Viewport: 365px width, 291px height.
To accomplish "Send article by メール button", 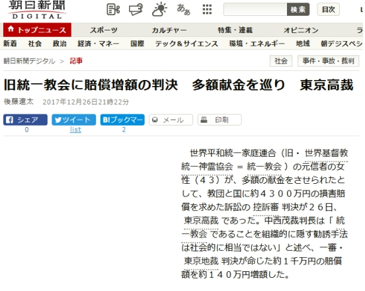I will (171, 120).
